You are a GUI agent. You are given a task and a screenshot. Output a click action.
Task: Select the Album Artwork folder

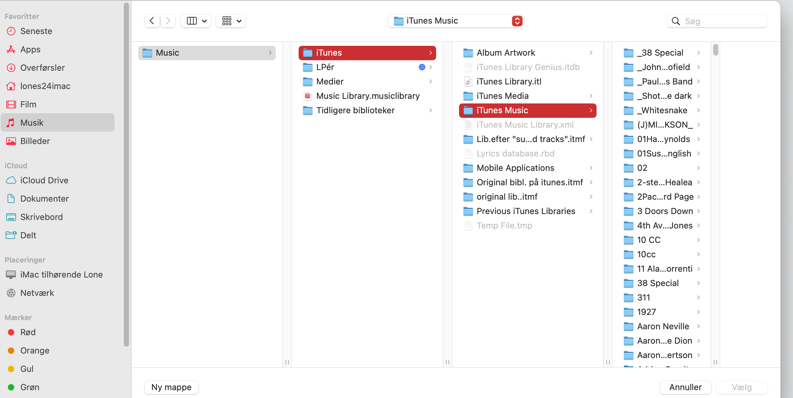point(528,53)
